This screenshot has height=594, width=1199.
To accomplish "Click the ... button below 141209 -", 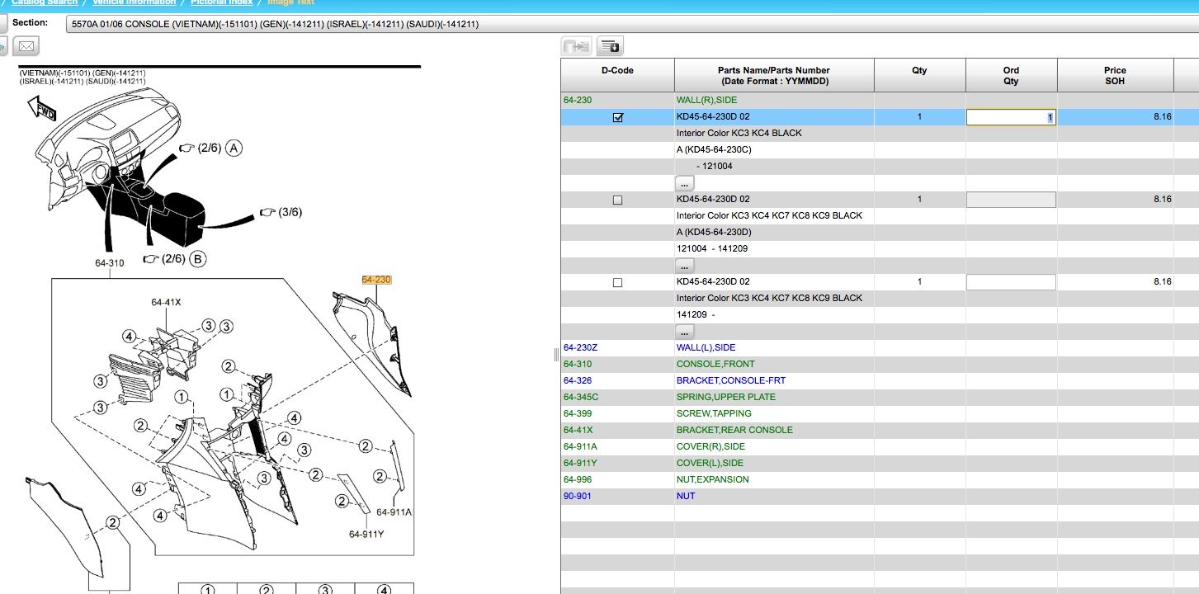I will click(x=685, y=332).
